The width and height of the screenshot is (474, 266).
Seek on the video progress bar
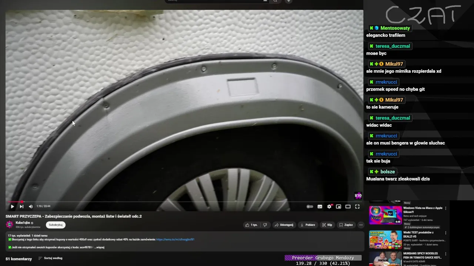pyautogui.click(x=184, y=202)
